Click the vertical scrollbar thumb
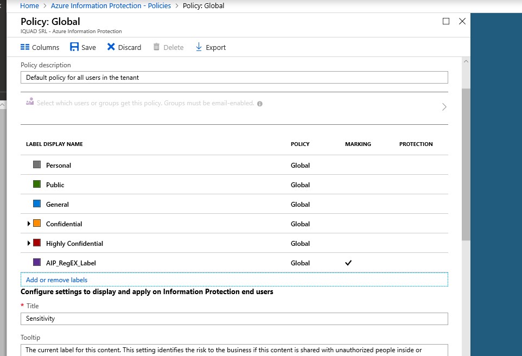The width and height of the screenshot is (522, 356). point(466,164)
